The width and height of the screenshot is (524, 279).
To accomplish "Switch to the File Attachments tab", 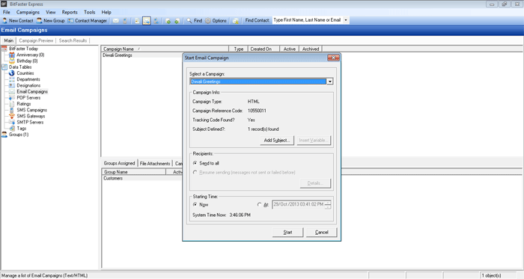I will tap(155, 163).
